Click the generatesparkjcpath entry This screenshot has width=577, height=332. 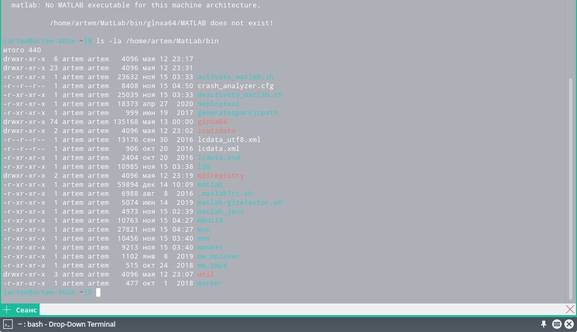238,113
